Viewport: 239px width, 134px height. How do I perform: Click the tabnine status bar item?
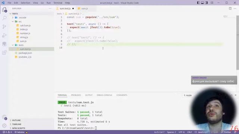click(x=21, y=132)
